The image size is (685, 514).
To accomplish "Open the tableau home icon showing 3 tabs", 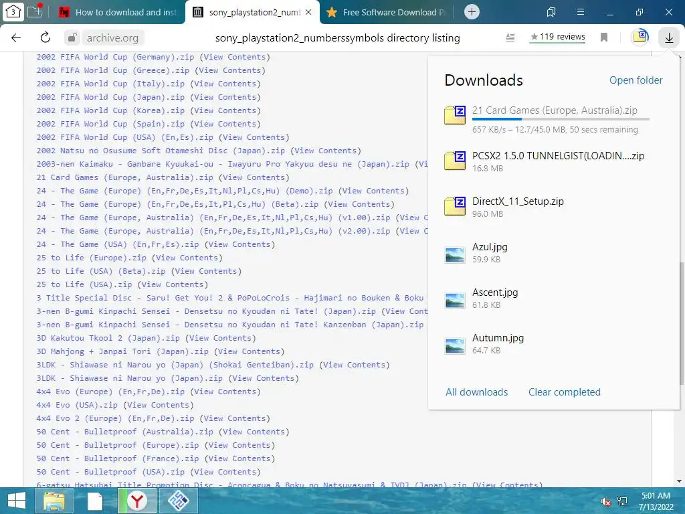I will pos(13,12).
